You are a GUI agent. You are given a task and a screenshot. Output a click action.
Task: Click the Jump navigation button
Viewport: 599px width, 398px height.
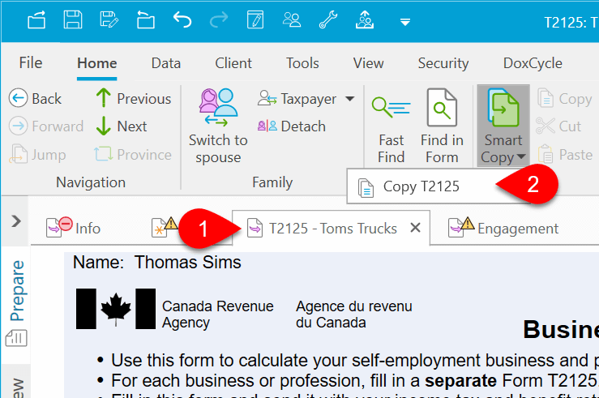point(37,154)
